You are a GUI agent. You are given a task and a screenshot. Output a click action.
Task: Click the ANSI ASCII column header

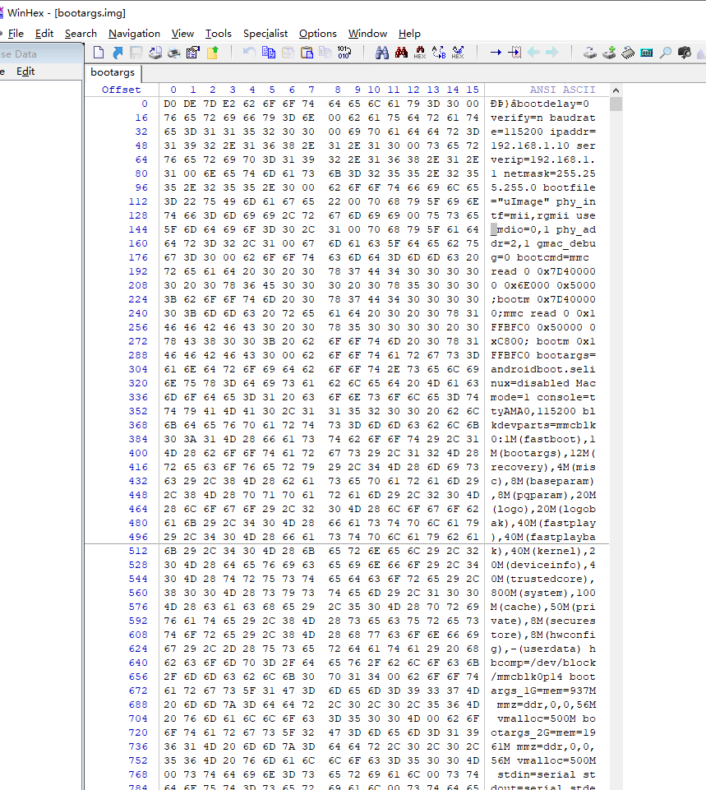click(562, 90)
